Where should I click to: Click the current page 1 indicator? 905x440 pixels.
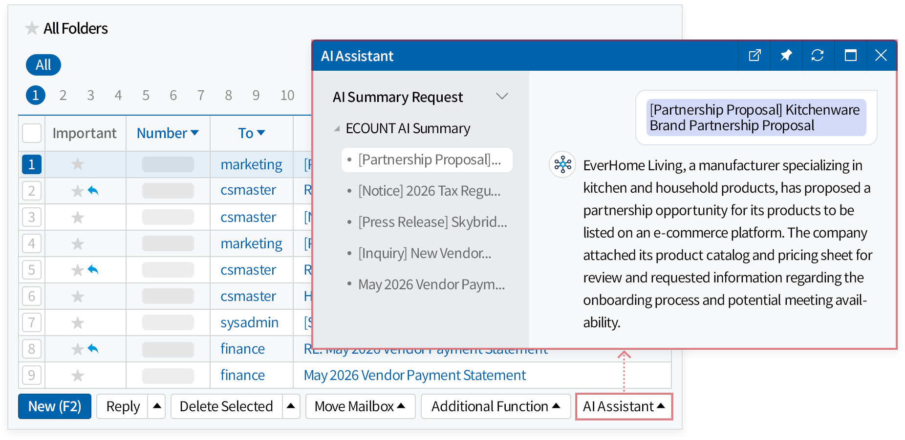pyautogui.click(x=35, y=95)
